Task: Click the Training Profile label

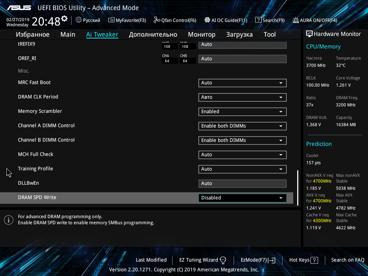Action: (x=36, y=169)
